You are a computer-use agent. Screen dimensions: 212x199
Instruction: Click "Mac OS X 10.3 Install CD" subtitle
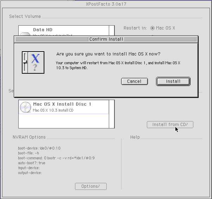[53, 110]
